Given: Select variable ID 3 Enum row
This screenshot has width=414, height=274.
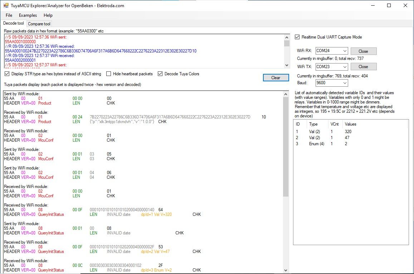Looking at the screenshot, I should click(351, 144).
